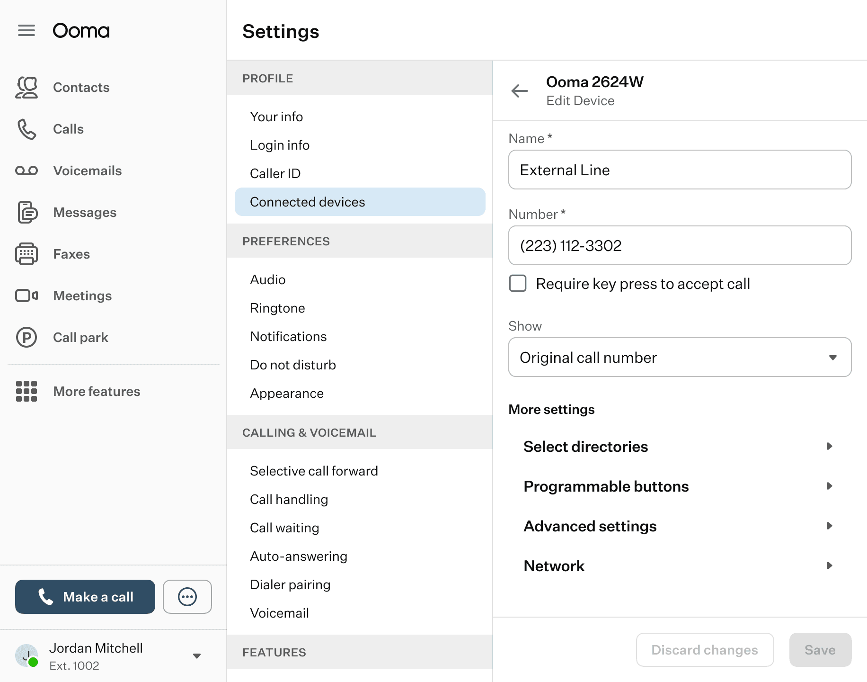Open Contacts via its people icon

click(x=27, y=88)
